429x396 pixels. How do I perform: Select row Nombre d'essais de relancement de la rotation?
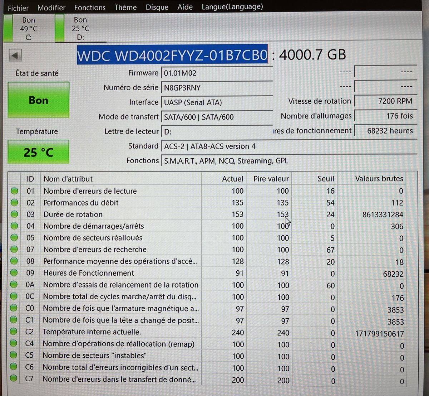pos(207,285)
